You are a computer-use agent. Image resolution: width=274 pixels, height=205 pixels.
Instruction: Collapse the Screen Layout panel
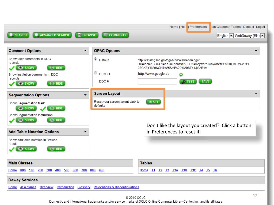256,93
